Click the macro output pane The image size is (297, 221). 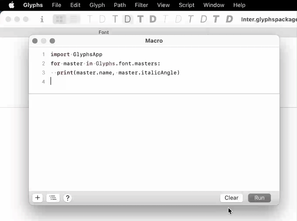click(x=154, y=142)
